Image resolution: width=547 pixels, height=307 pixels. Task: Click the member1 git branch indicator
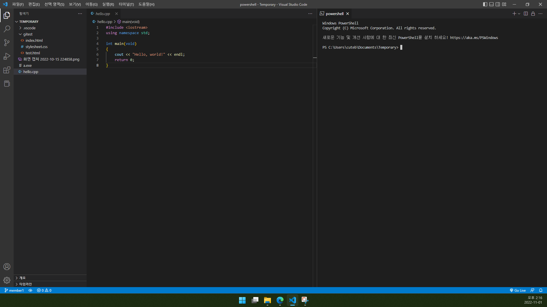[x=14, y=290]
